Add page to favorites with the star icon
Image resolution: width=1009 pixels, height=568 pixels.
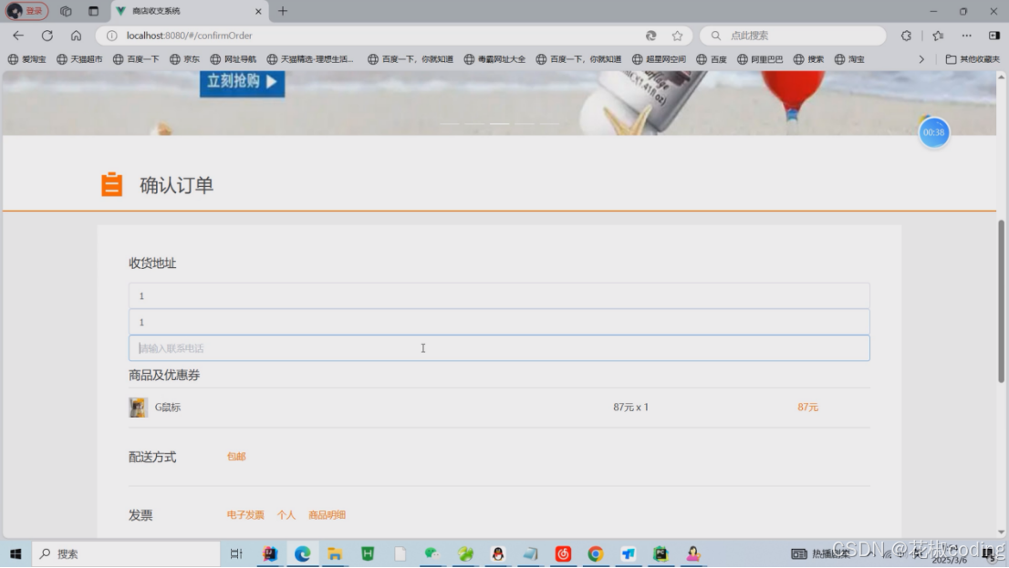pyautogui.click(x=677, y=36)
